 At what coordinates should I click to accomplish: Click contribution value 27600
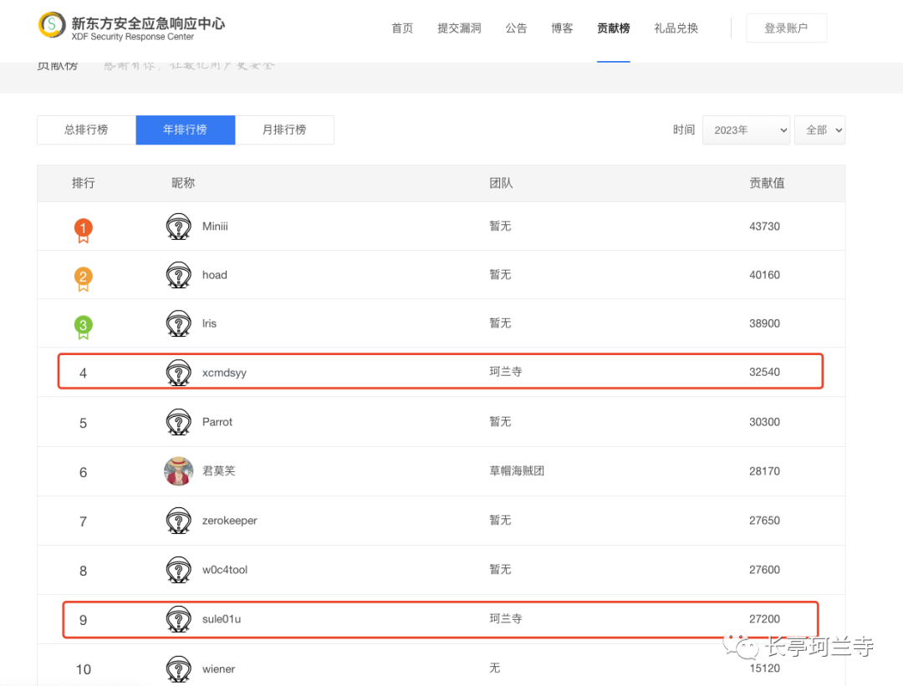764,570
